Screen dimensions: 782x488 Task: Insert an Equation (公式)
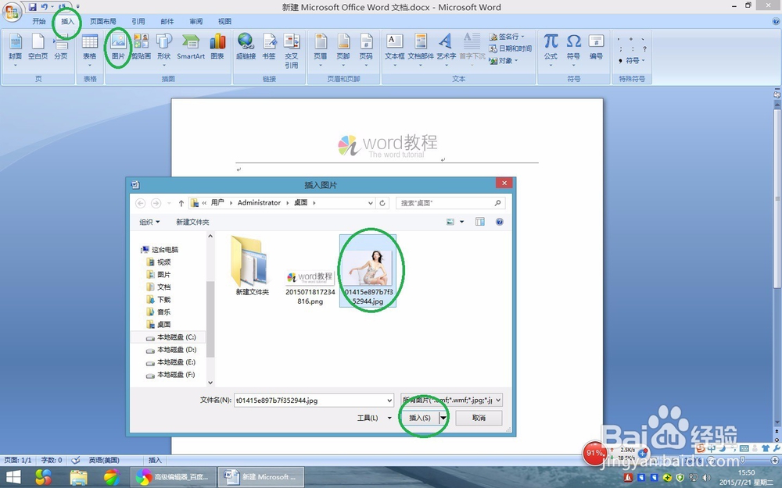pyautogui.click(x=551, y=48)
